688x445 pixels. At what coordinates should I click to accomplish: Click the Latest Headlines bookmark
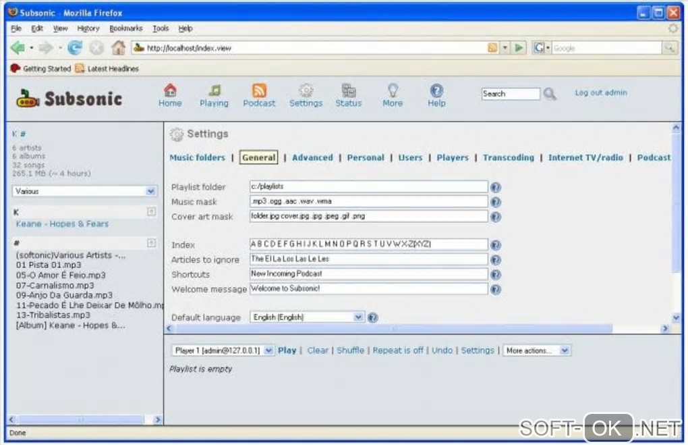[107, 68]
